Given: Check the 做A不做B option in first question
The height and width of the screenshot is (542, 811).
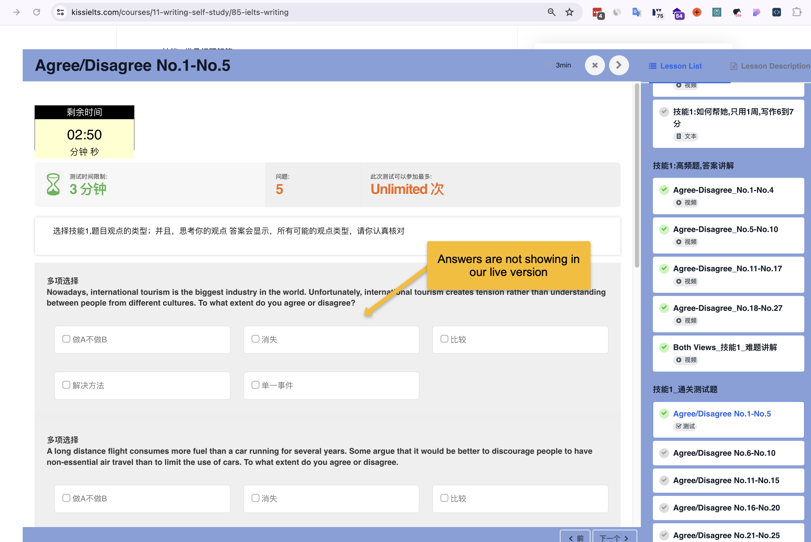Looking at the screenshot, I should [66, 339].
